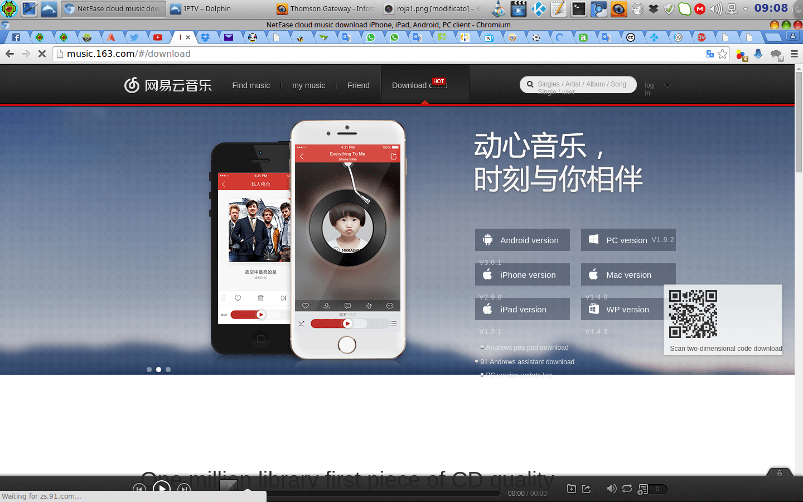Click the chat bubble extension icon
The width and height of the screenshot is (803, 502).
pyautogui.click(x=776, y=55)
